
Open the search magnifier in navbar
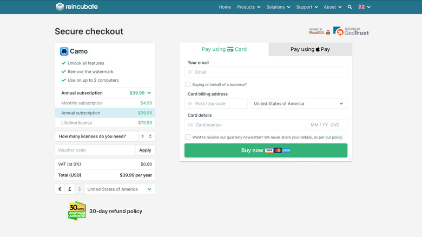[x=350, y=7]
